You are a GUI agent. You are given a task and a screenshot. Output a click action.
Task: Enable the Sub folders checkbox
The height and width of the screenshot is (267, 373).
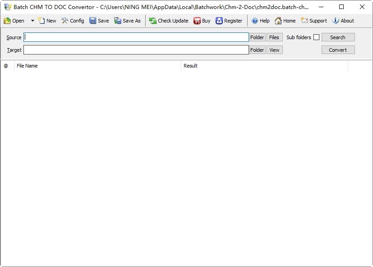coord(316,37)
